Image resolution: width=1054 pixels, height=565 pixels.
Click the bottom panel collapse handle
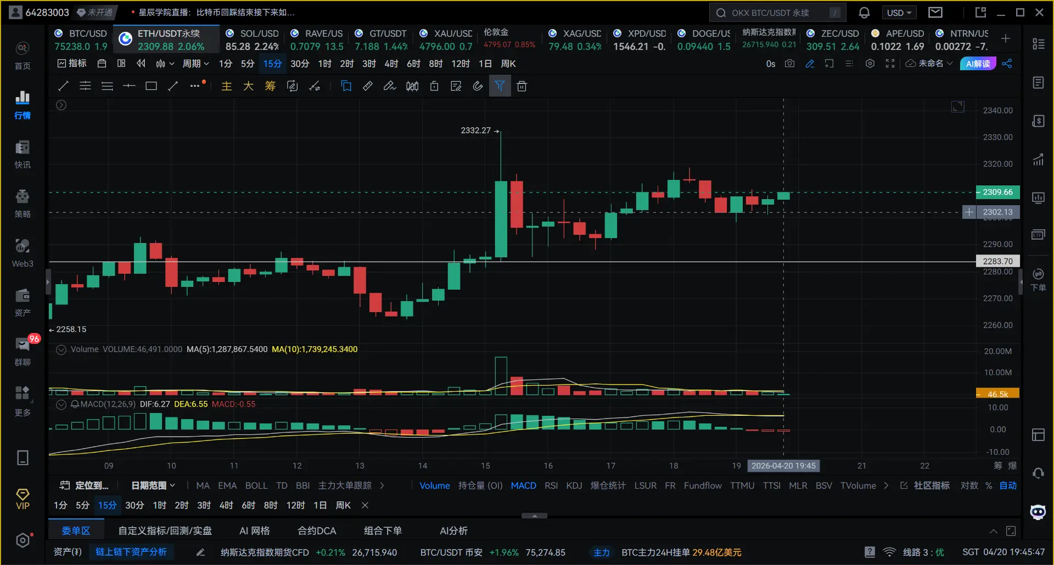click(534, 516)
